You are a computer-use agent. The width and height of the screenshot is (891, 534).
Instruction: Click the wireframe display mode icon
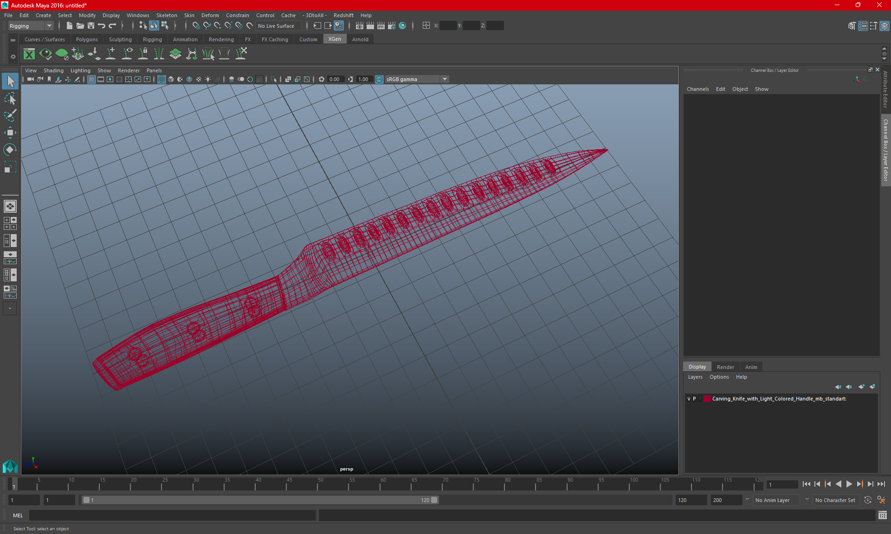click(x=161, y=79)
